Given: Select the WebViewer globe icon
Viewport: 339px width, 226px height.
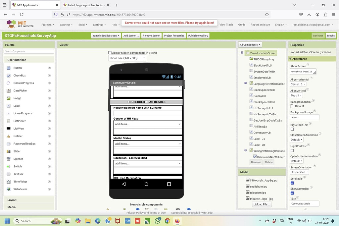Looking at the screenshot, I should click(x=9, y=189).
